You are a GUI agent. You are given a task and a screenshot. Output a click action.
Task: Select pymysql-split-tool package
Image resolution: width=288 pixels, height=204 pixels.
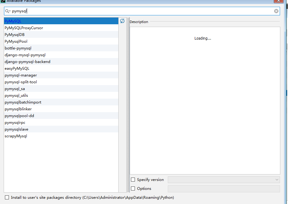tap(61, 82)
